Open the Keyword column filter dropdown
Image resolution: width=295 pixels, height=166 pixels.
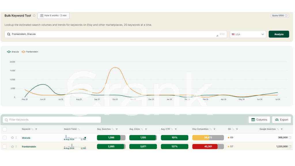tap(36, 129)
